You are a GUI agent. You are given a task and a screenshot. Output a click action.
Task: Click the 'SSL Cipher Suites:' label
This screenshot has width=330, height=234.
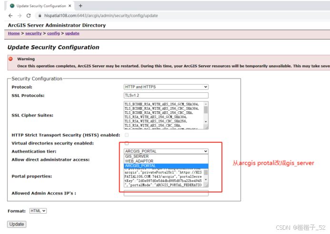tap(32, 115)
